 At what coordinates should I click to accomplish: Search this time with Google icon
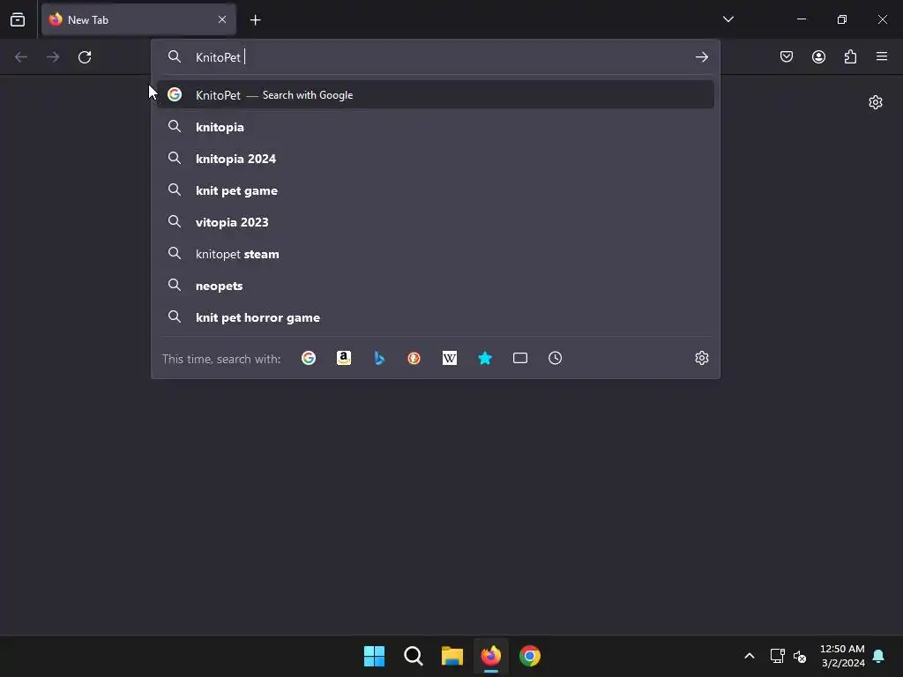click(x=309, y=358)
